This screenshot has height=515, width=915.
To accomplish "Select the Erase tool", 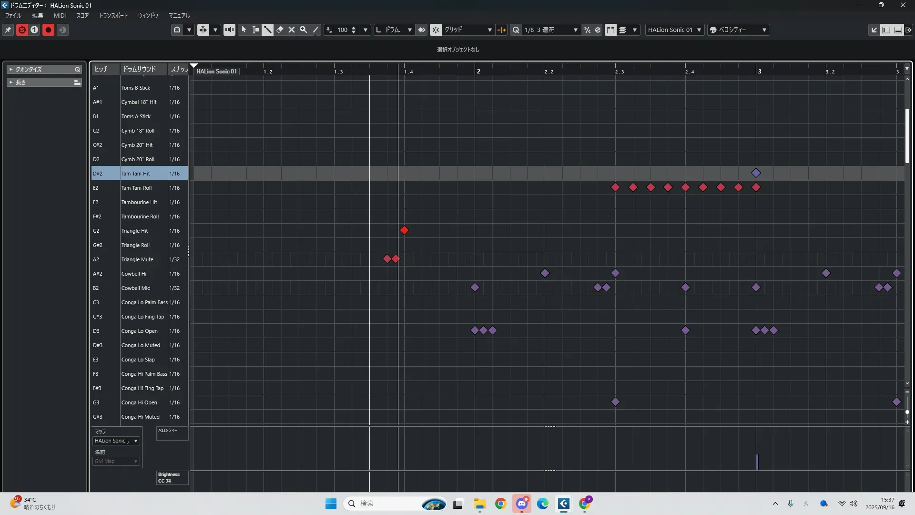I will point(280,30).
